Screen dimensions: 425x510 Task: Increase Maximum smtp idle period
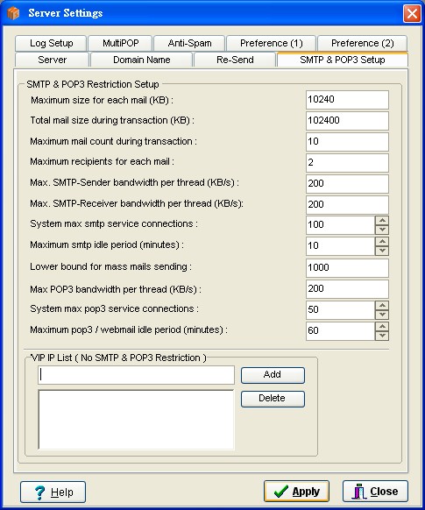(x=382, y=241)
